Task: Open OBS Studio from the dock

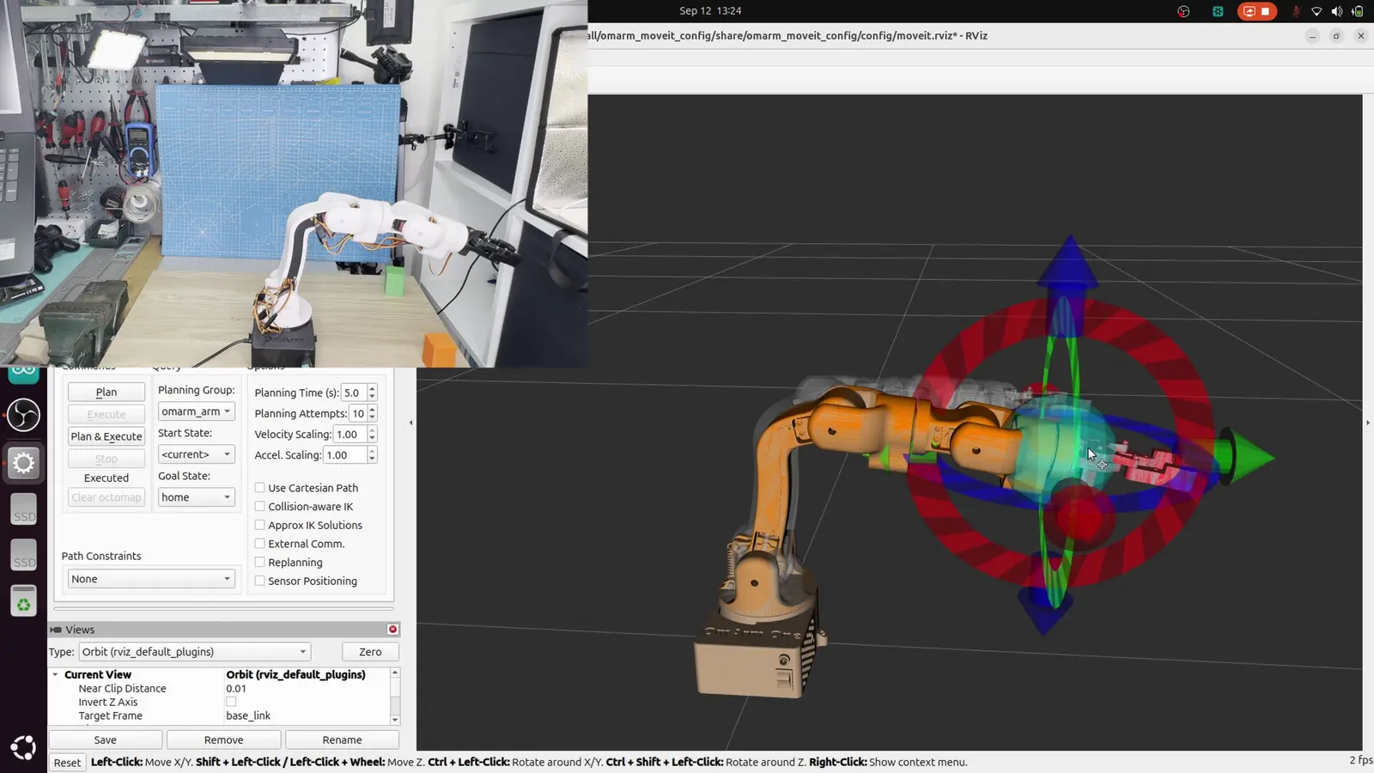Action: (23, 416)
